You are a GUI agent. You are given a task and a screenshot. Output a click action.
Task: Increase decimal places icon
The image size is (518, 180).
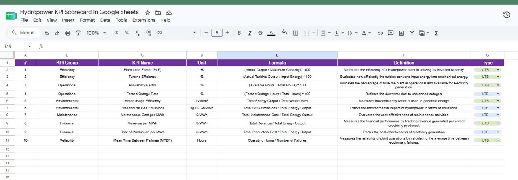click(148, 33)
